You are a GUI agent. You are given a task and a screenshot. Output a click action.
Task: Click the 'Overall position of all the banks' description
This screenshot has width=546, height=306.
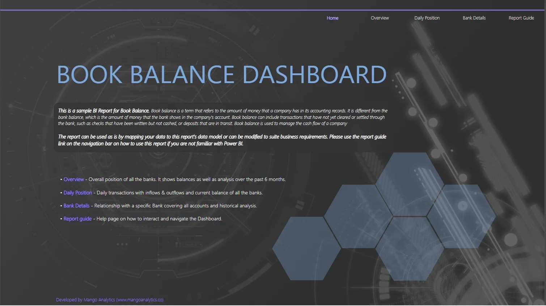(187, 180)
